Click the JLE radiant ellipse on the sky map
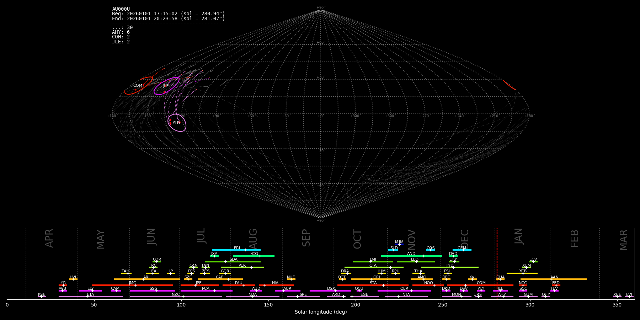The image size is (640, 320). [166, 86]
